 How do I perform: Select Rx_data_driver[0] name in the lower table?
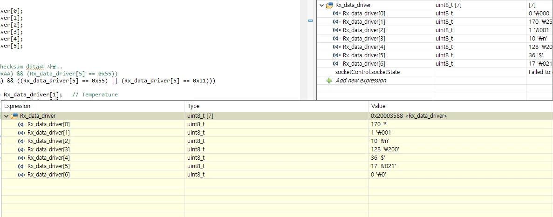click(48, 124)
